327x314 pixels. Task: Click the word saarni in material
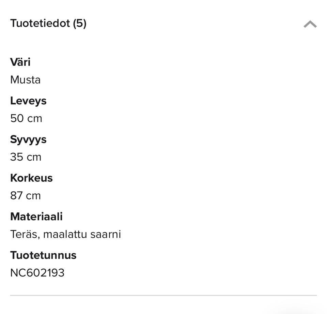click(106, 234)
